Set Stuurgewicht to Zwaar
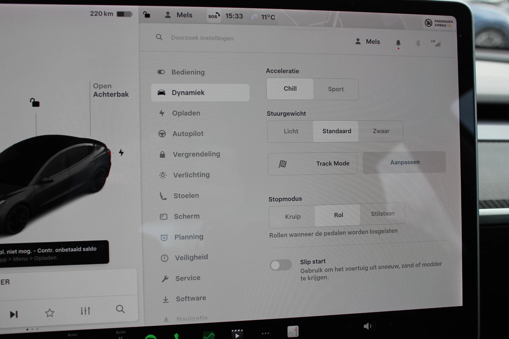509x339 pixels. (x=381, y=131)
